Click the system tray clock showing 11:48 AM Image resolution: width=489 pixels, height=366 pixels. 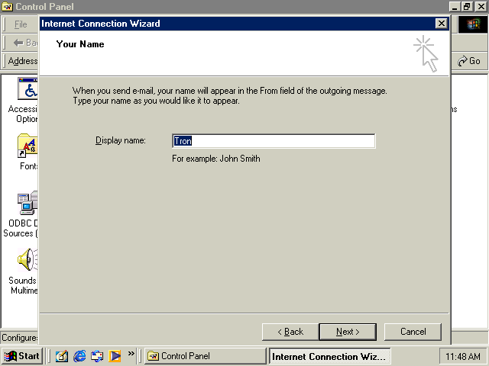click(x=463, y=356)
